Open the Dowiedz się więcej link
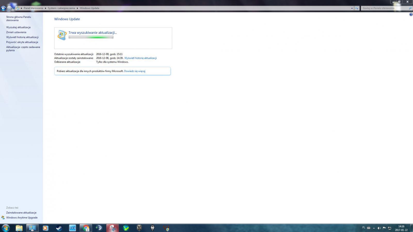This screenshot has height=232, width=413. 135,71
